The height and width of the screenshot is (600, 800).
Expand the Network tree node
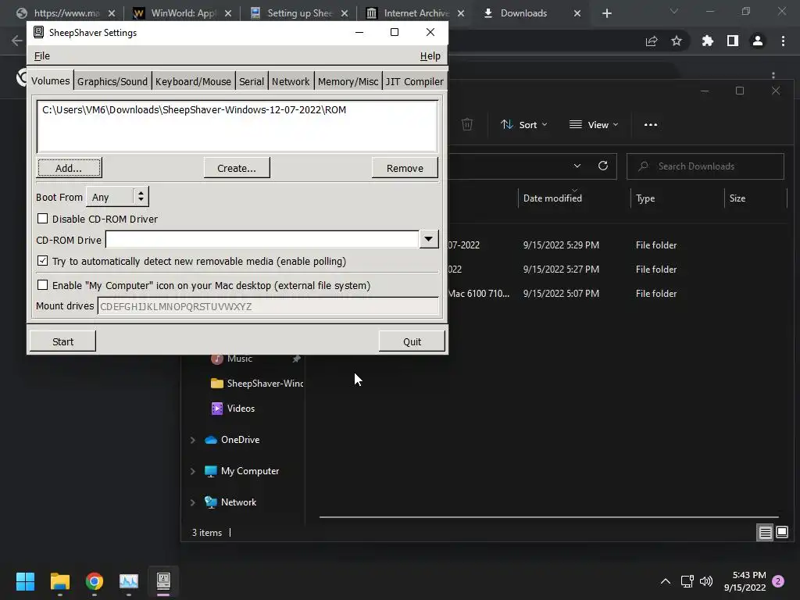(193, 502)
